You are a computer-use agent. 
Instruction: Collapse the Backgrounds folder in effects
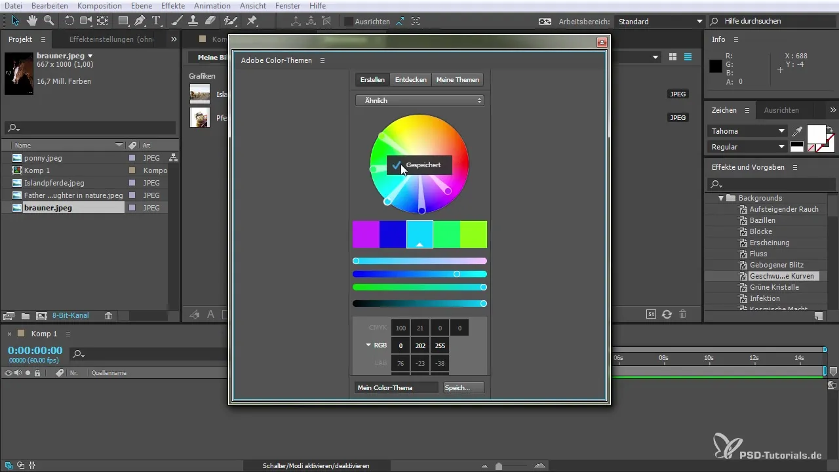(721, 198)
